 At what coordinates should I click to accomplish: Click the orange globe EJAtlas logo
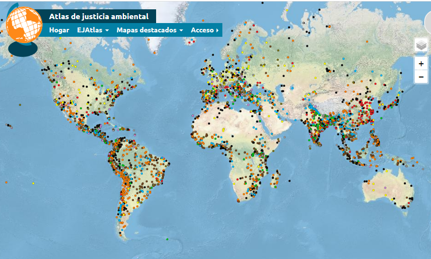click(x=24, y=26)
